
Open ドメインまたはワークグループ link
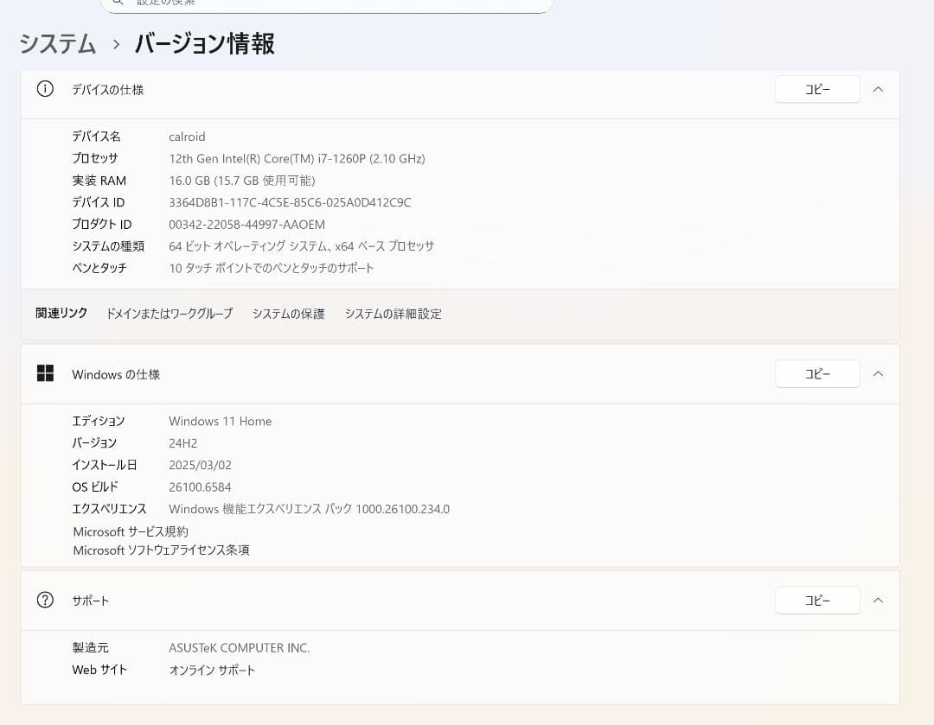click(168, 314)
